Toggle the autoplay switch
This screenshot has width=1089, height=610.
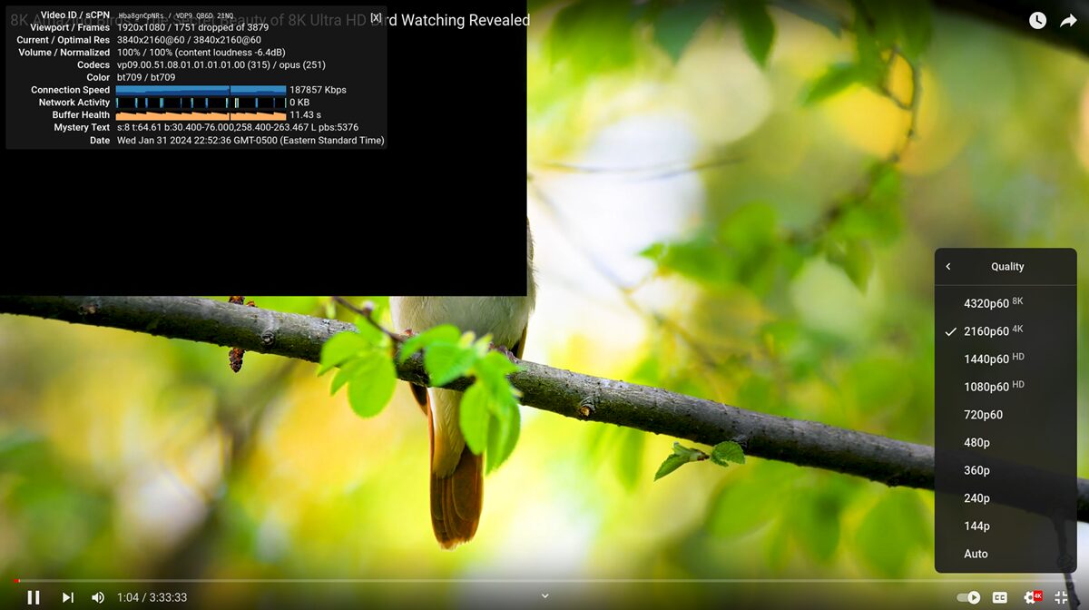pyautogui.click(x=968, y=597)
